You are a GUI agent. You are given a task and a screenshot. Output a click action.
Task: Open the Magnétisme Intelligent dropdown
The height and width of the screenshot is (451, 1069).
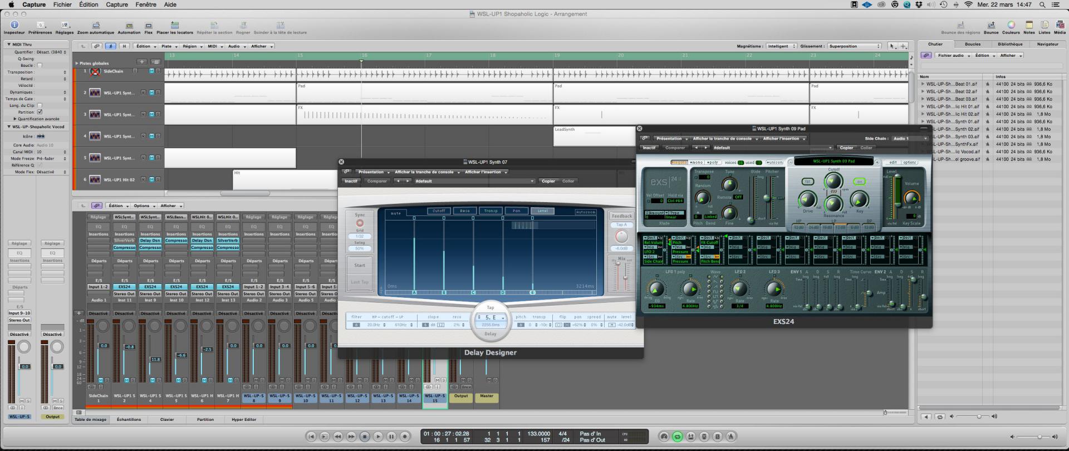782,46
